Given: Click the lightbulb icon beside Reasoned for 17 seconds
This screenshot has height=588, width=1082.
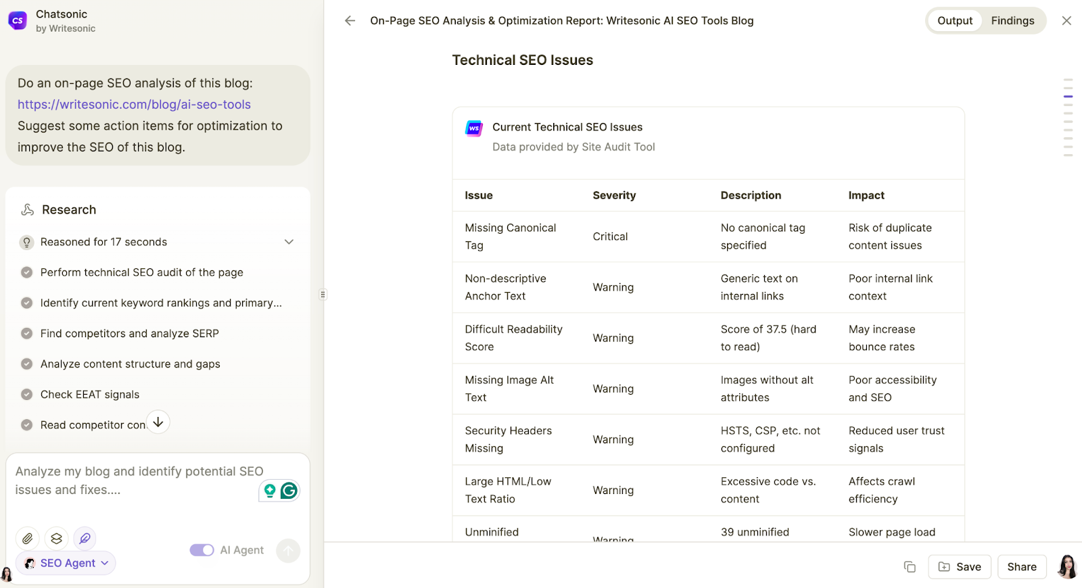Looking at the screenshot, I should [x=26, y=242].
